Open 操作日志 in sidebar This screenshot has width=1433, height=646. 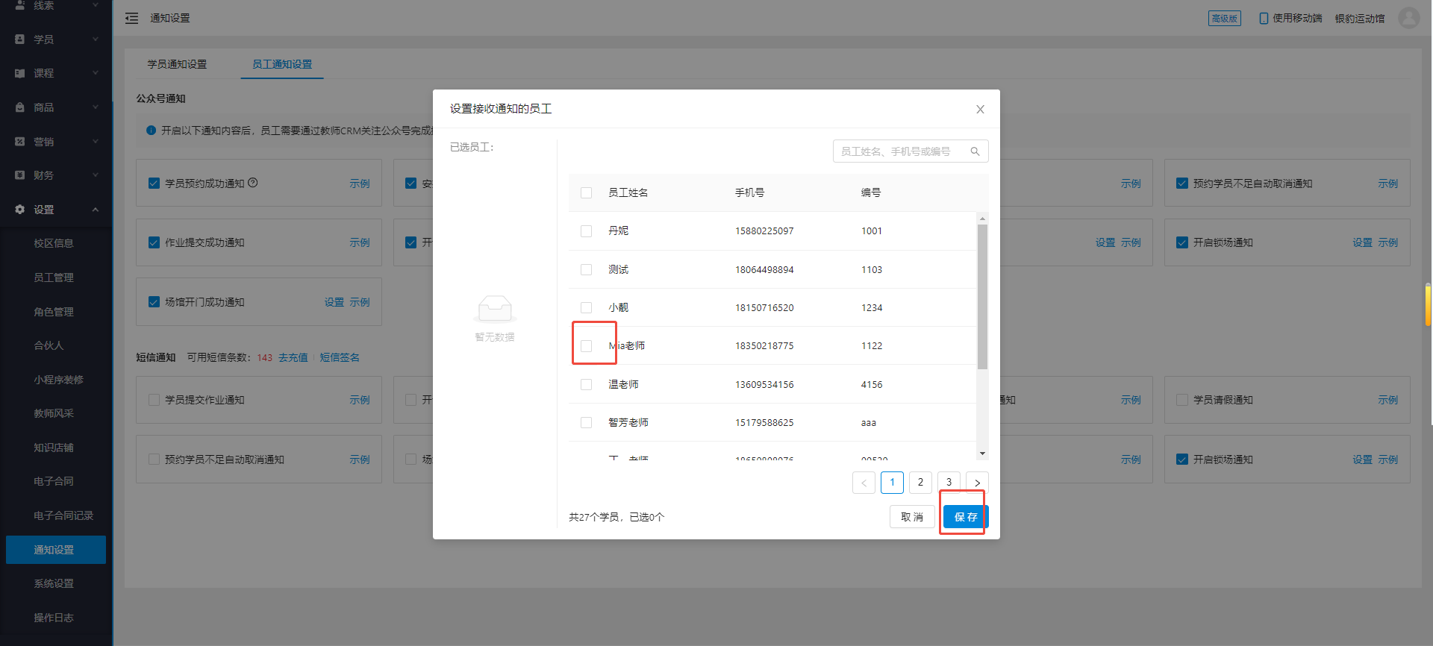coord(54,618)
